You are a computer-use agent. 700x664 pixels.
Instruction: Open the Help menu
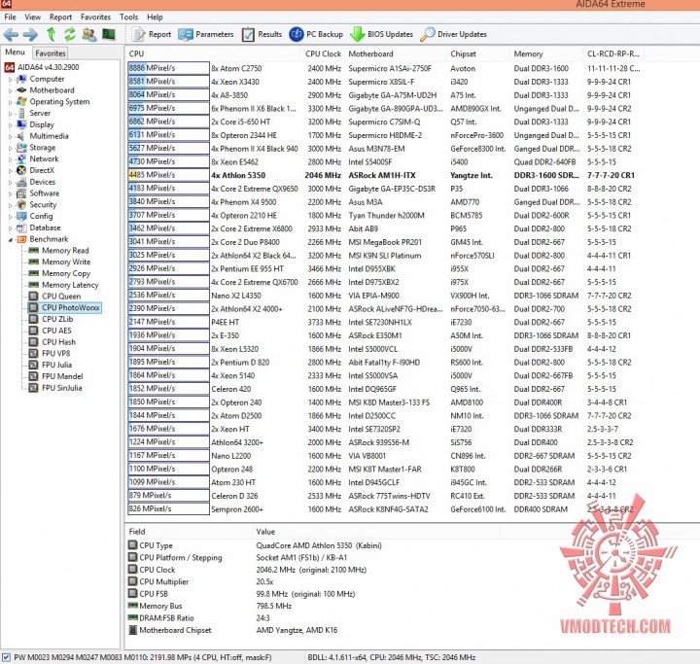(155, 17)
